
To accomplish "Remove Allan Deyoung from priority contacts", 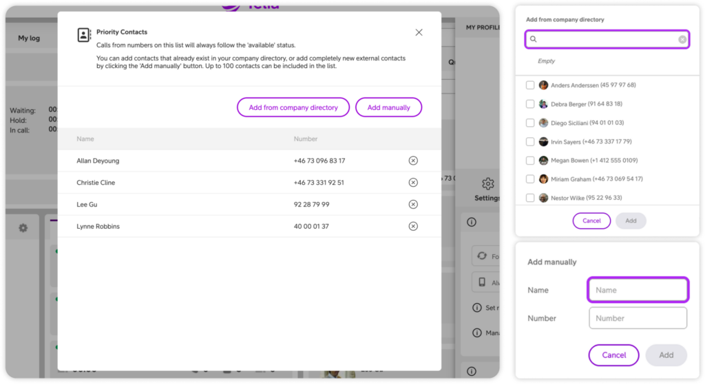I will click(x=413, y=161).
